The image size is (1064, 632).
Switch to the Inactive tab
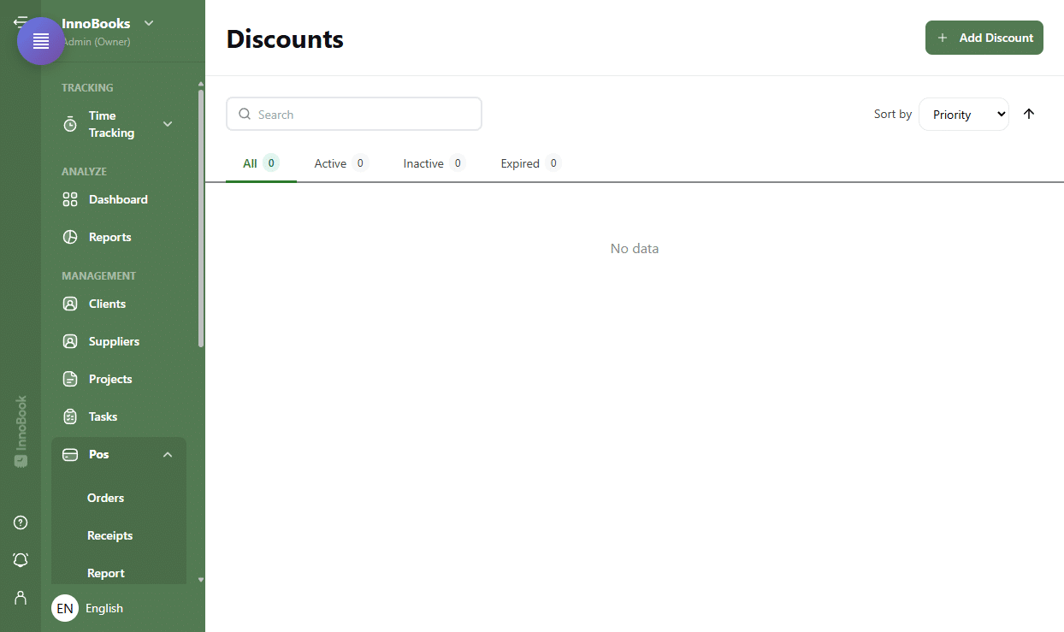(x=434, y=163)
